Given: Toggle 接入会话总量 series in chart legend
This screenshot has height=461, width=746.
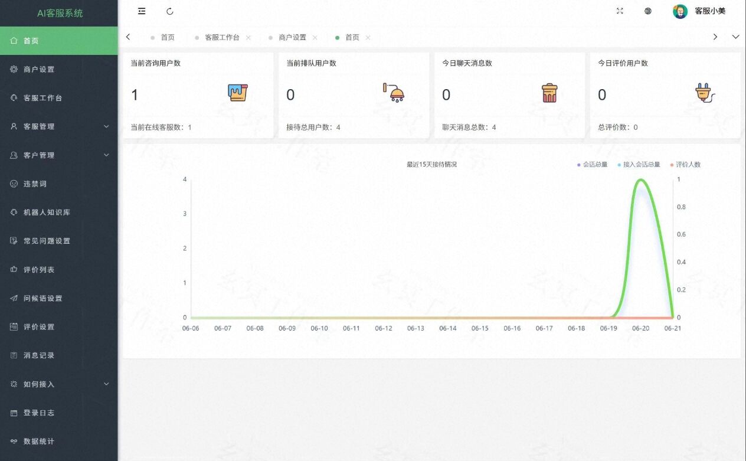Looking at the screenshot, I should [x=639, y=165].
